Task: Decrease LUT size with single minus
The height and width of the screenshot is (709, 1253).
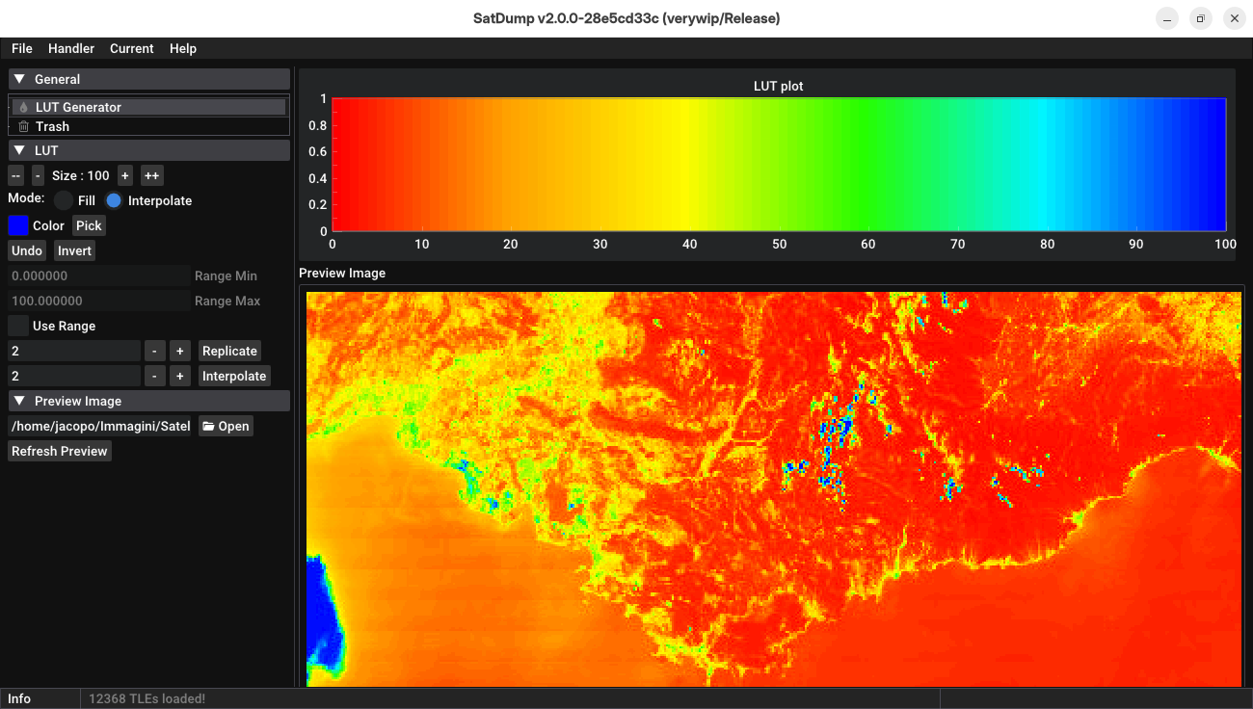Action: tap(38, 175)
